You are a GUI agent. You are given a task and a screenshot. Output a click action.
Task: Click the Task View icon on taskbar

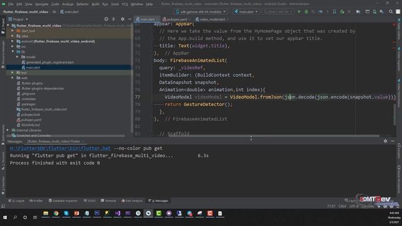point(35,217)
